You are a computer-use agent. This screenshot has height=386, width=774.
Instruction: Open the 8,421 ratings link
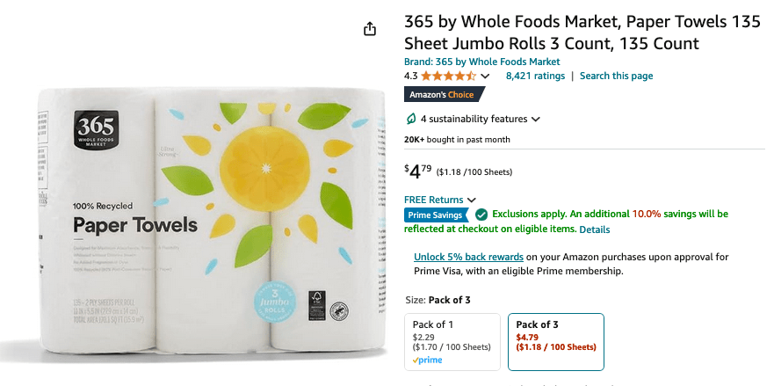pos(535,76)
